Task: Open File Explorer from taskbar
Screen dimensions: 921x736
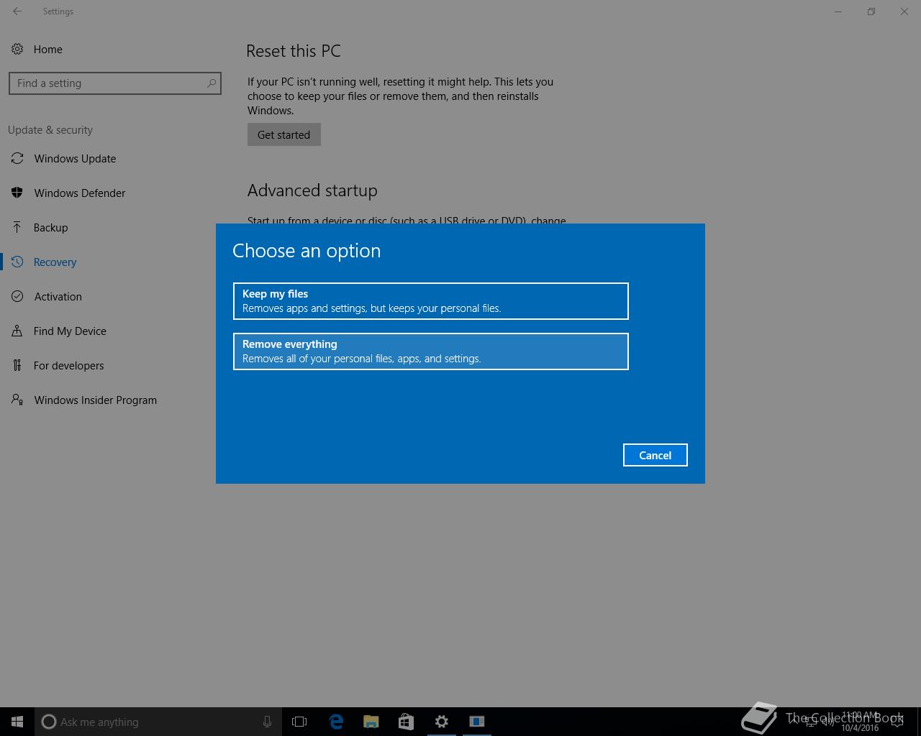Action: (x=371, y=722)
